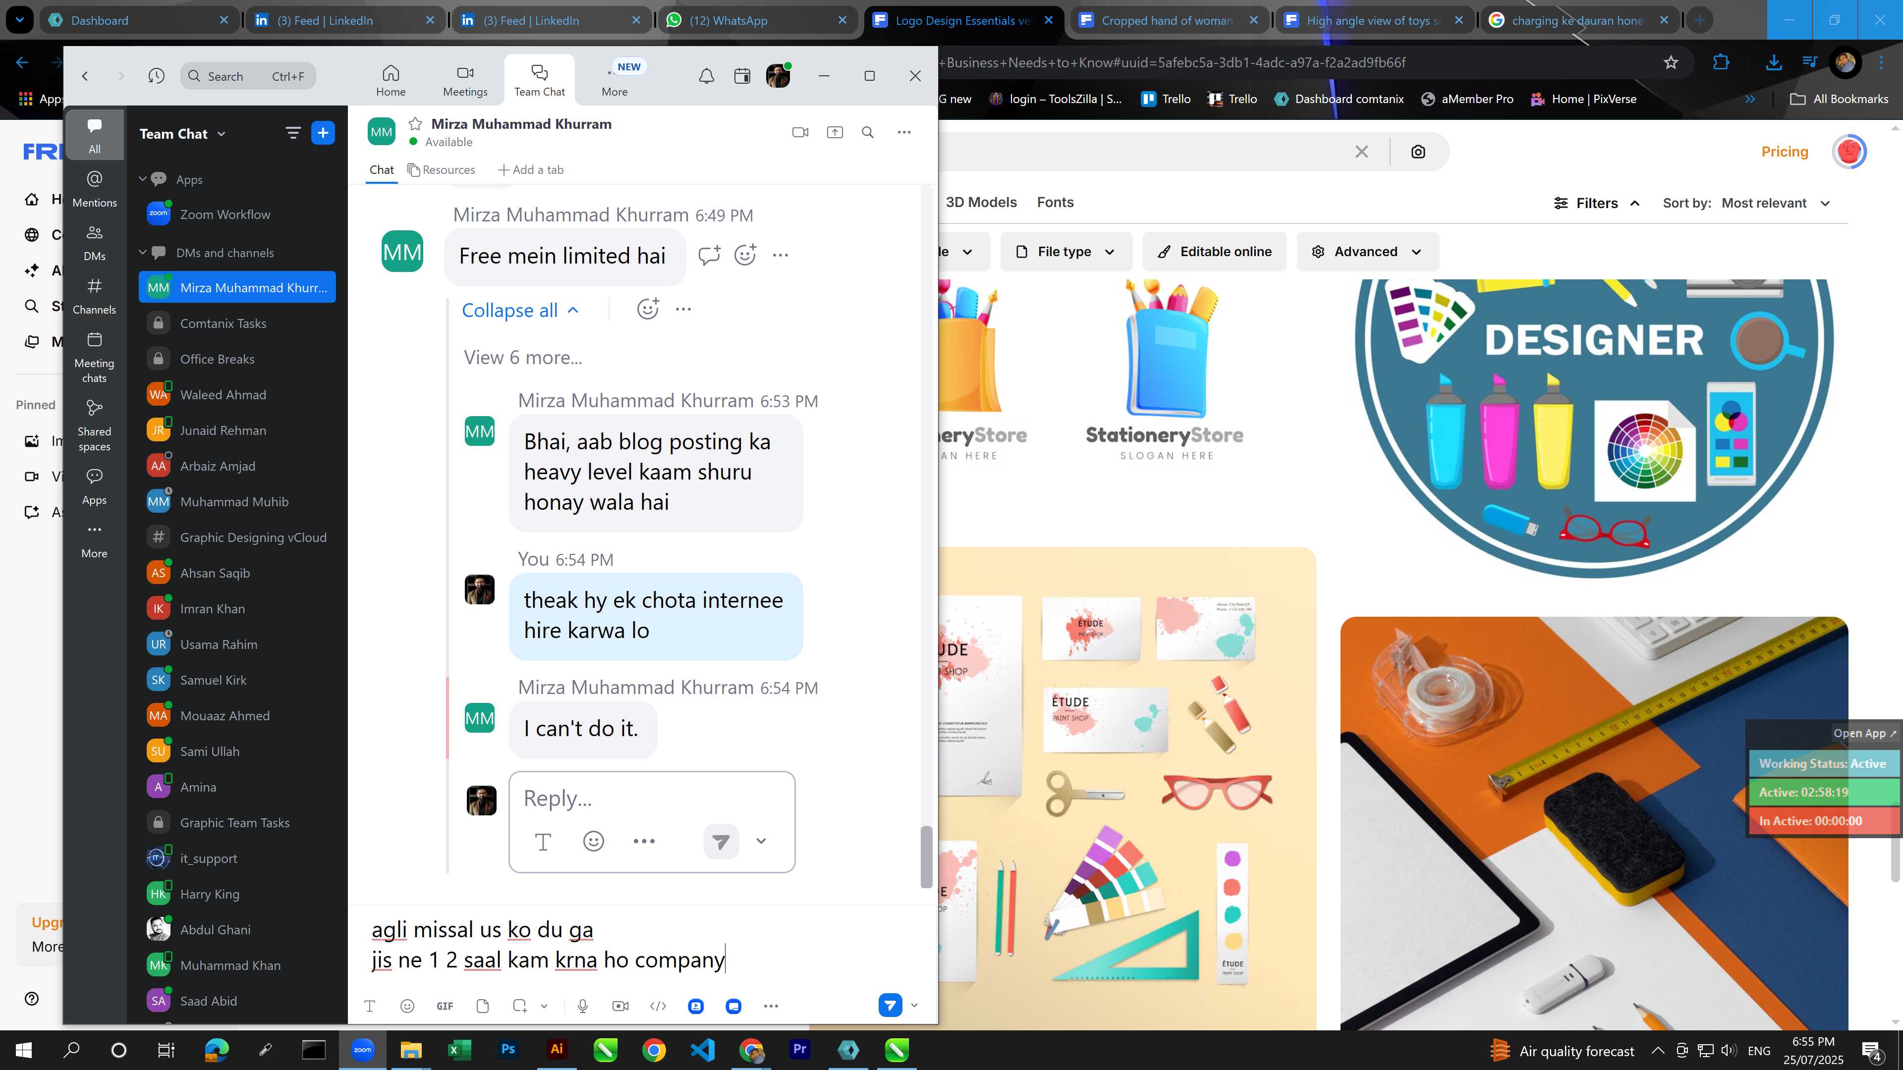Collapse DMs and channels section
This screenshot has width=1903, height=1070.
click(x=143, y=252)
